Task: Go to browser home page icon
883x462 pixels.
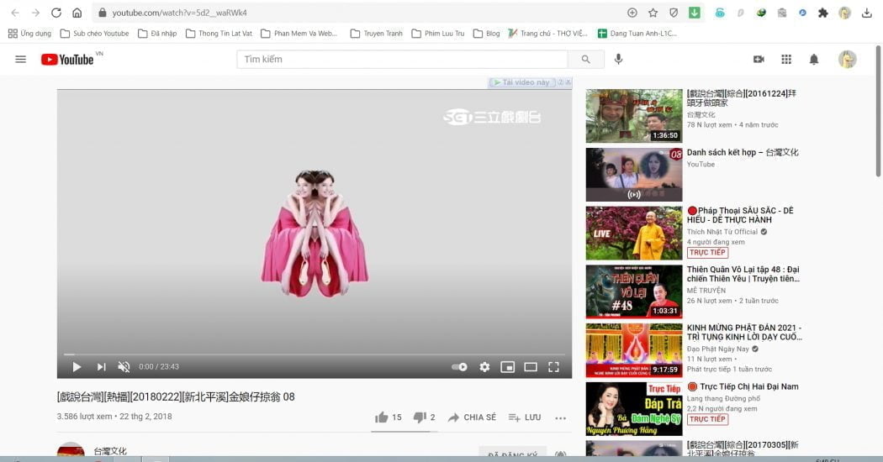Action: (x=77, y=13)
